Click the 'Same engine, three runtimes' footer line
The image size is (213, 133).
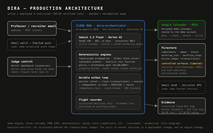pos(94,123)
